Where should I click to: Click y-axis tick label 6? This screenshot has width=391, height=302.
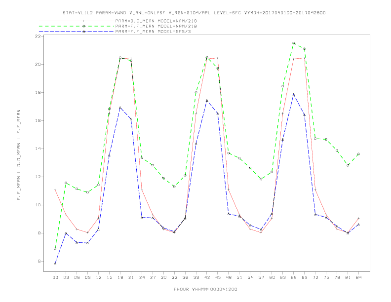point(39,262)
